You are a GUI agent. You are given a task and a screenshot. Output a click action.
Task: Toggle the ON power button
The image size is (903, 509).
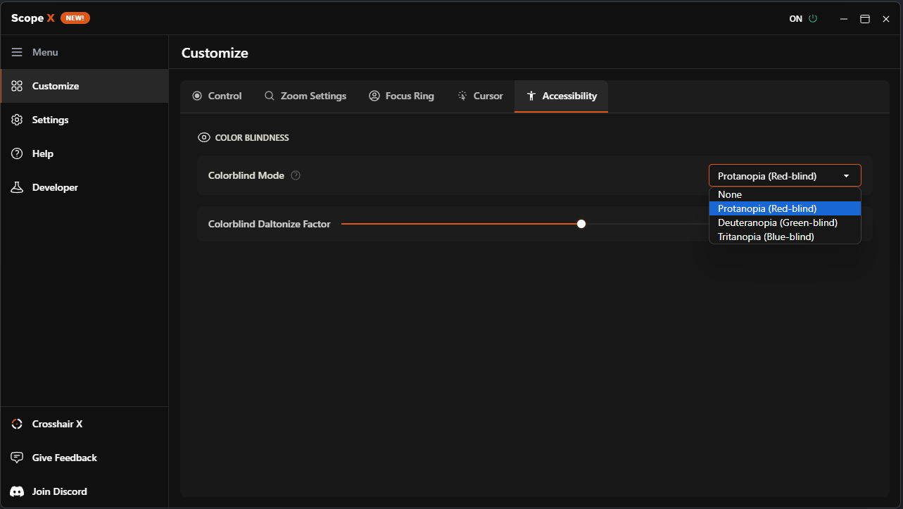click(813, 19)
